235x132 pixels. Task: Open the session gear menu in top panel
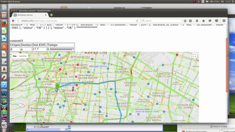coord(233,1)
